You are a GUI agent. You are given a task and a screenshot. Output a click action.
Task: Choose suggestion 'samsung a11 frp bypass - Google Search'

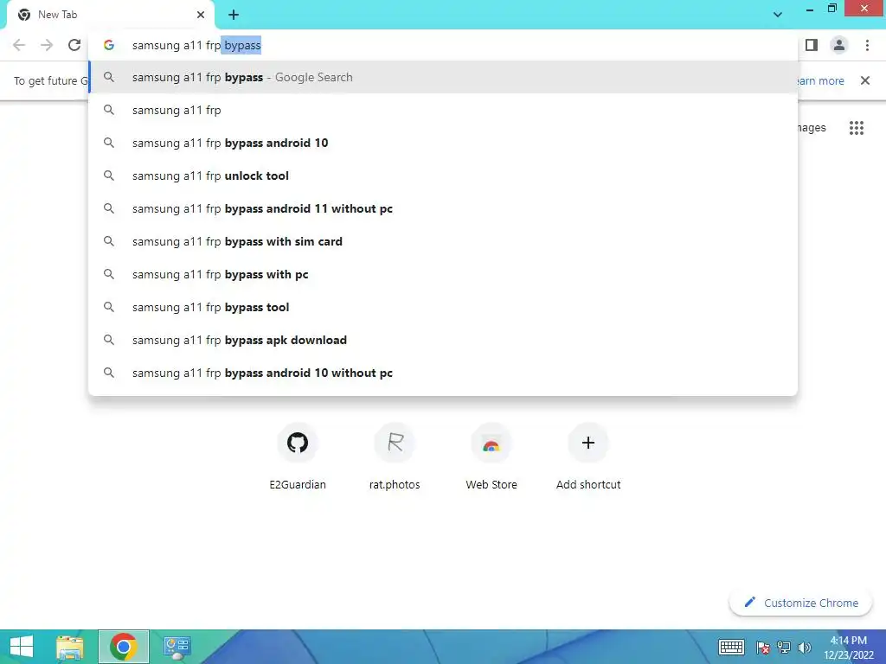[x=444, y=77]
